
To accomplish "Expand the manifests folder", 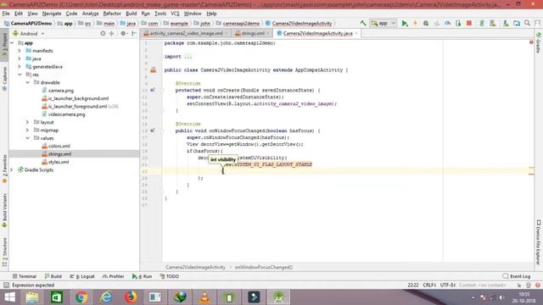I will 20,51.
